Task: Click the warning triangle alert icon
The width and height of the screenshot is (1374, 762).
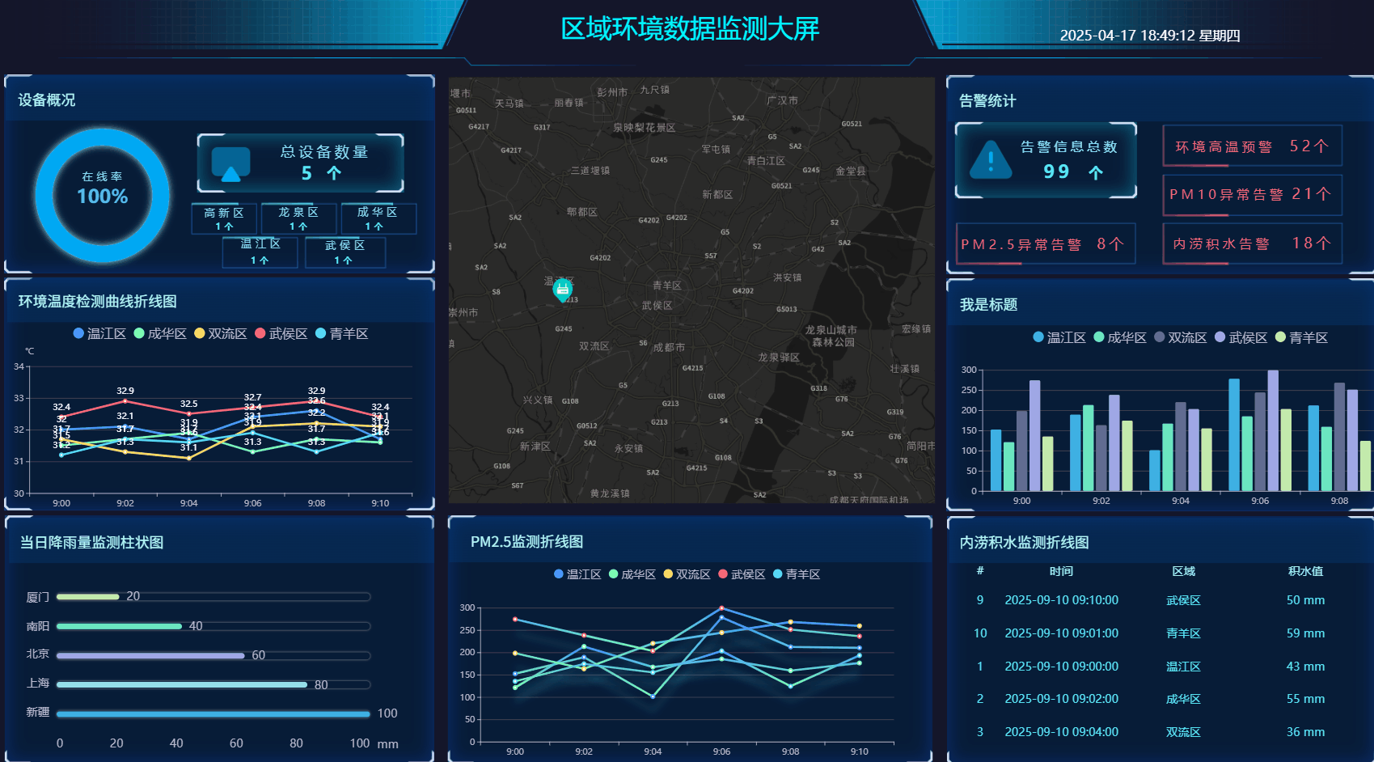Action: tap(990, 160)
